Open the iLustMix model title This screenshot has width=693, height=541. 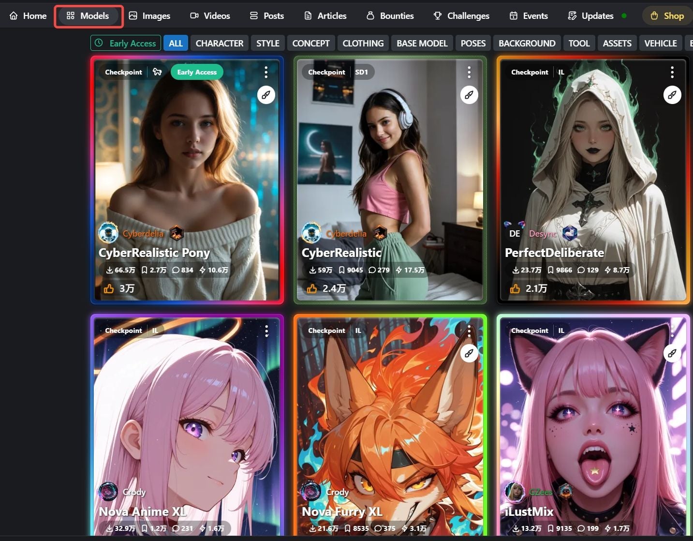point(529,511)
